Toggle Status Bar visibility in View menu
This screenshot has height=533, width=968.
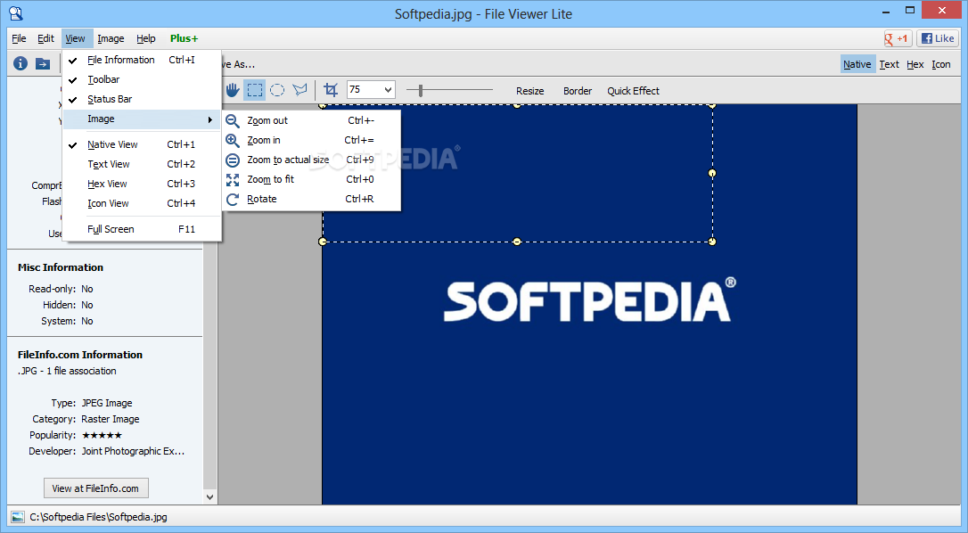click(x=142, y=100)
